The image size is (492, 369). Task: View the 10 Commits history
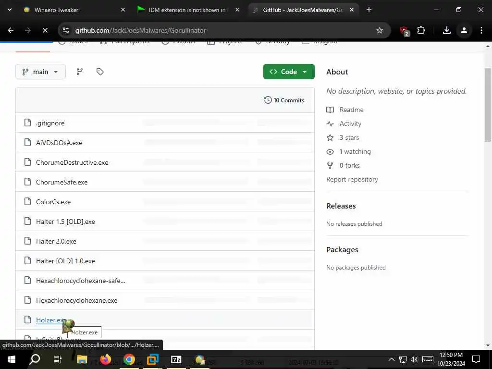284,100
